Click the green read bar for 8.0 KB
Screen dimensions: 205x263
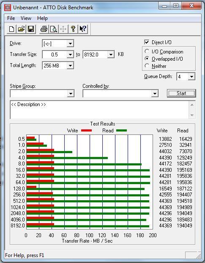[84, 165]
